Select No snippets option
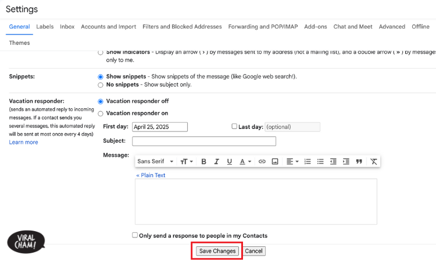The width and height of the screenshot is (436, 262). point(101,85)
